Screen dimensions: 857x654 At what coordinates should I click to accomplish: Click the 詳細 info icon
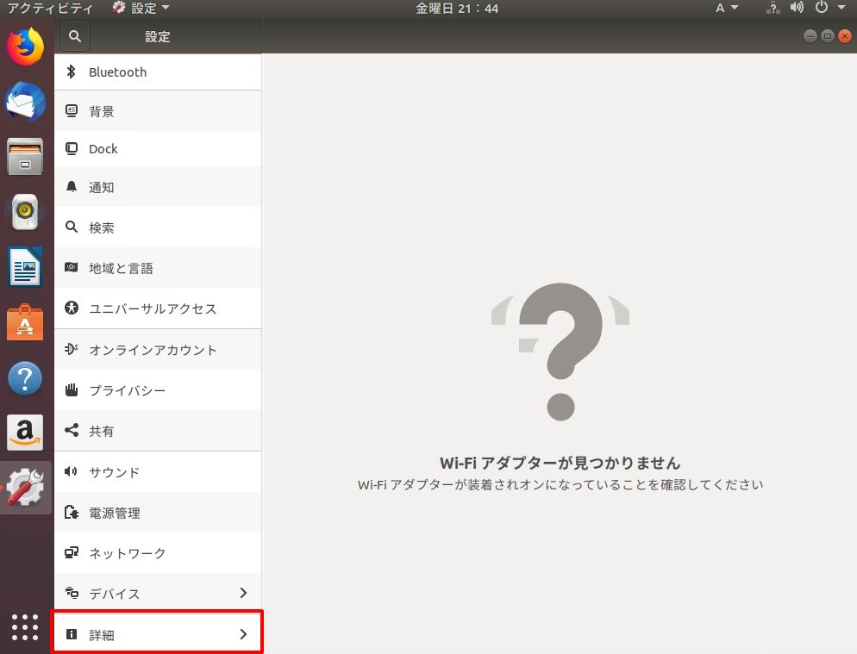(72, 634)
